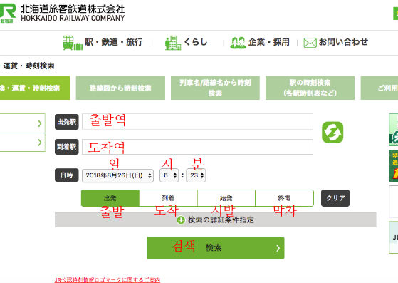Click the クリア clear button
Screen dimensions: 398x283
[x=335, y=198]
